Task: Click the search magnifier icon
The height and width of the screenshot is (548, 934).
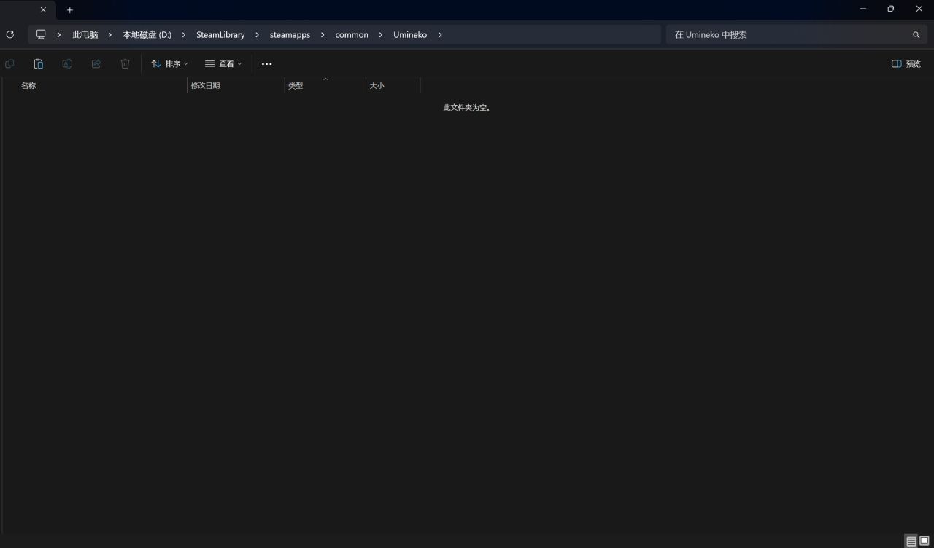Action: pos(916,34)
